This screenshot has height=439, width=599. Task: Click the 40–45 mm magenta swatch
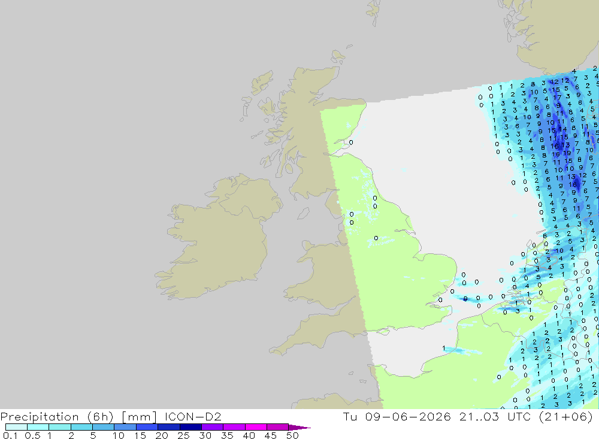256,427
